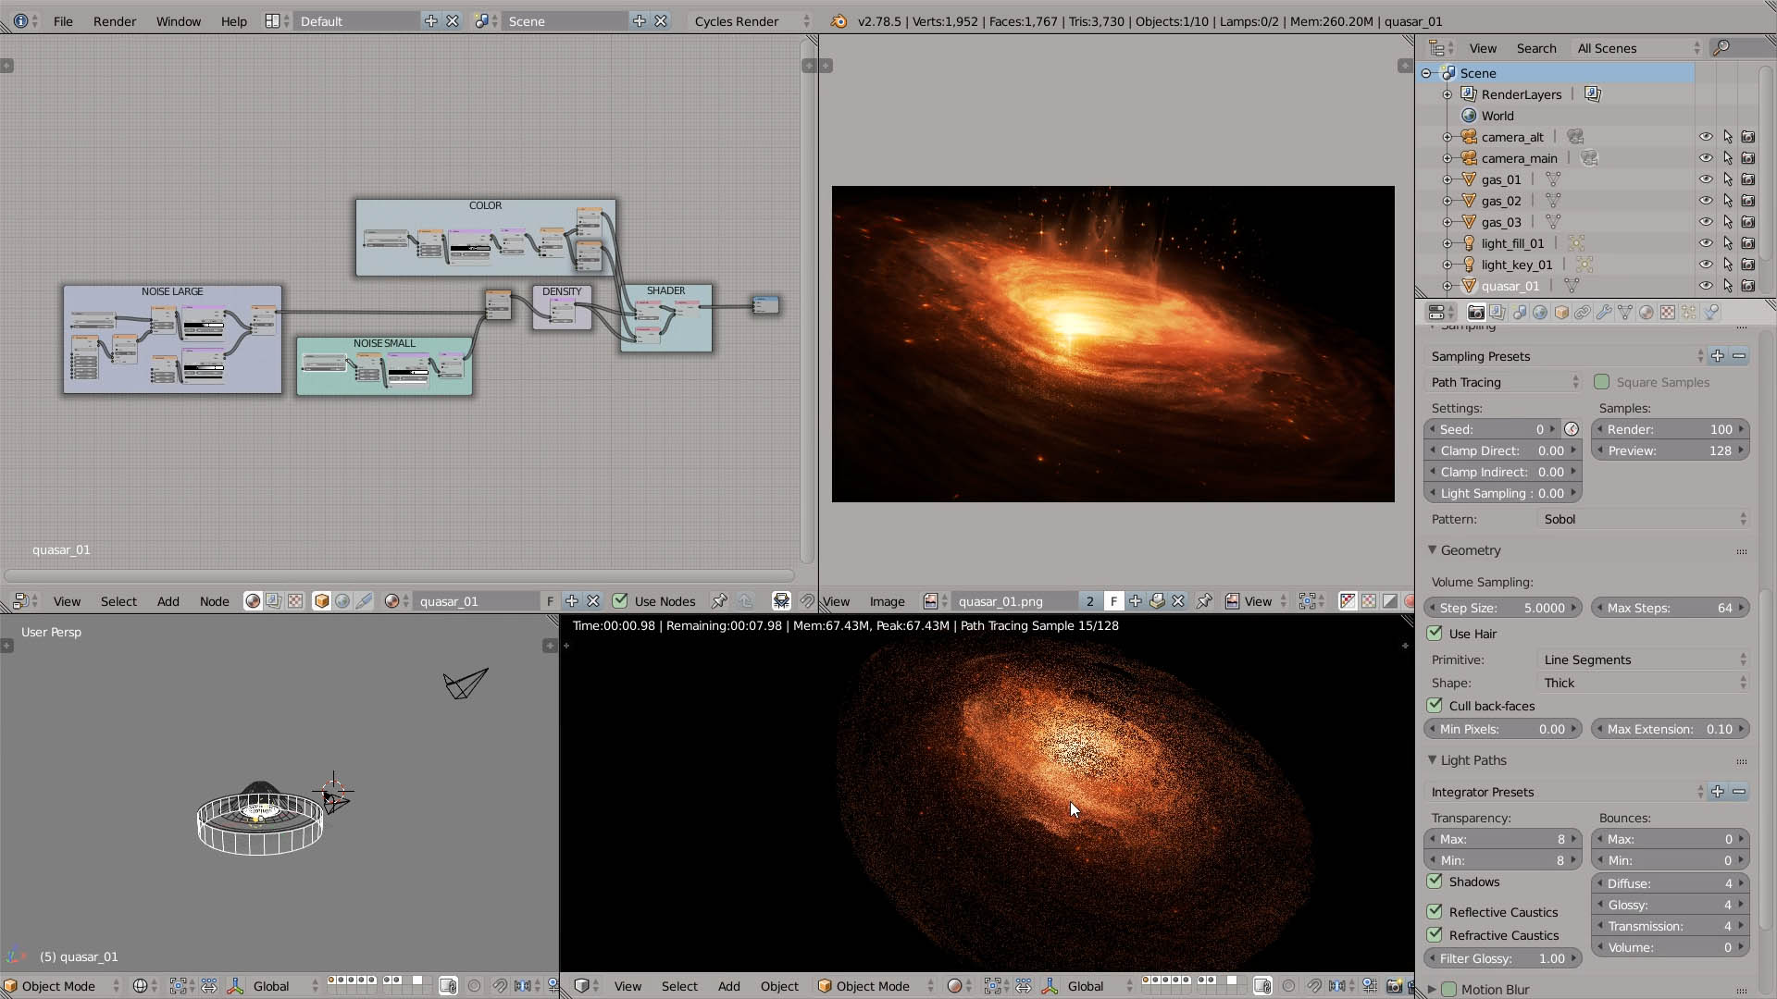Open the Cycles Render engine dropdown
Image resolution: width=1777 pixels, height=999 pixels.
752,21
